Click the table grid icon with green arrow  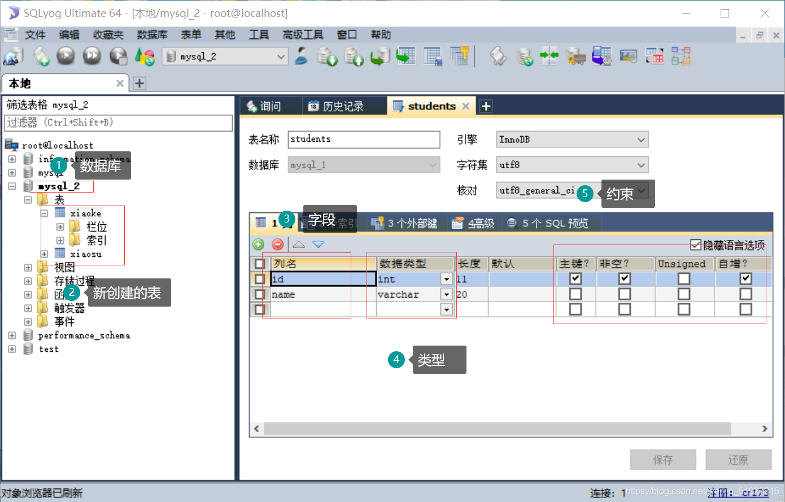point(405,56)
